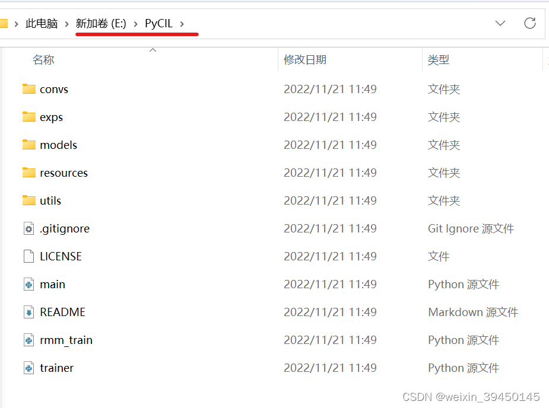The height and width of the screenshot is (408, 549).
Task: Select the file name README
Action: point(62,312)
